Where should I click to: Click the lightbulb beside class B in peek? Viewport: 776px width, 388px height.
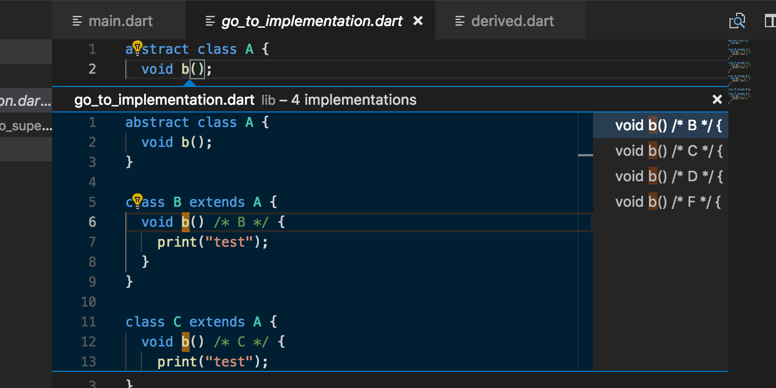(x=137, y=200)
